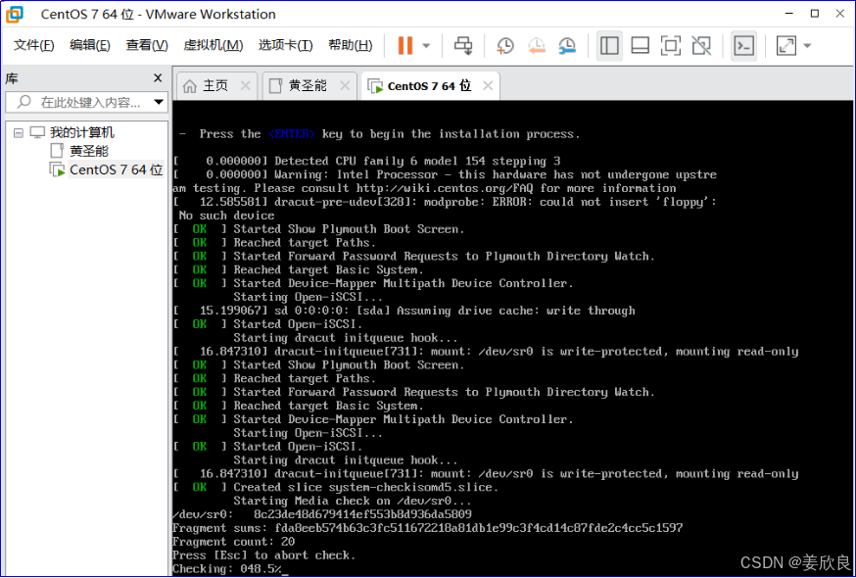Revert the virtual machine to the previous snapshot
Image resolution: width=856 pixels, height=578 pixels.
pos(537,45)
